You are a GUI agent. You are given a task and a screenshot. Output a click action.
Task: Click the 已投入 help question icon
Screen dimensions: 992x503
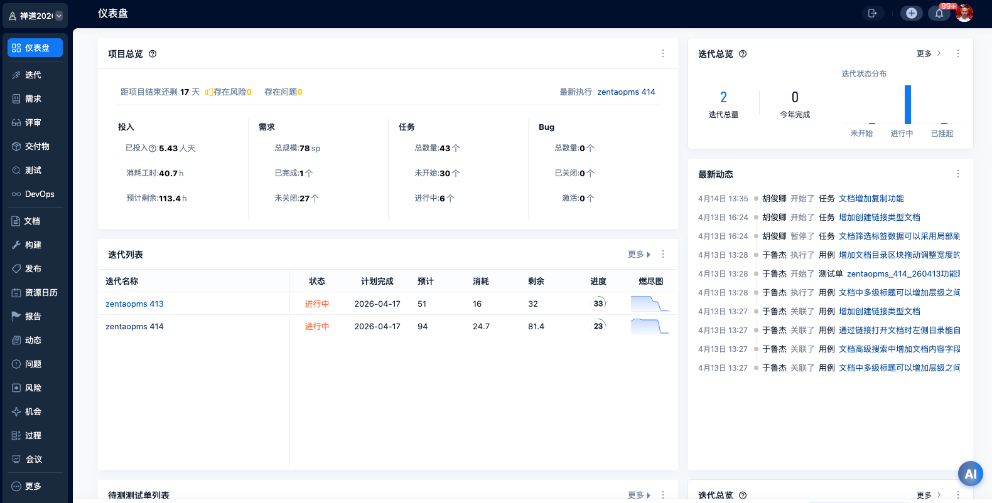153,149
